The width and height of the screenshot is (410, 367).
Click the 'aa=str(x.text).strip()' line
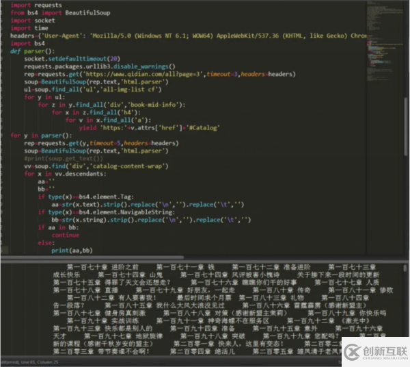click(148, 205)
